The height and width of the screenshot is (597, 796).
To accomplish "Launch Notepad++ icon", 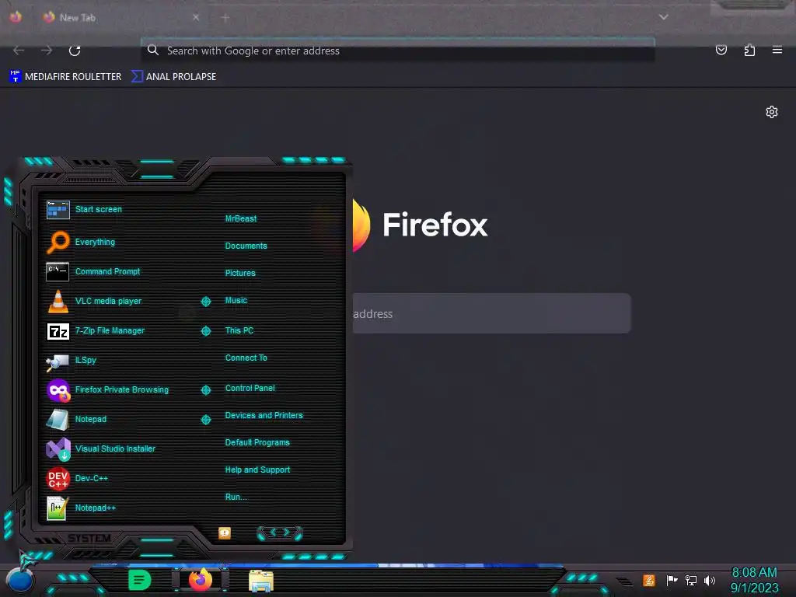I will pyautogui.click(x=57, y=508).
